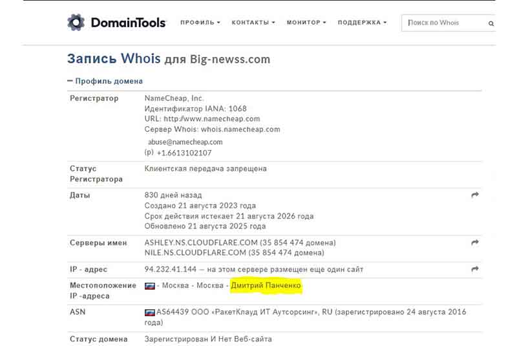The image size is (517, 346).
Task: Click the DomainTools gear logo
Action: [x=76, y=23]
